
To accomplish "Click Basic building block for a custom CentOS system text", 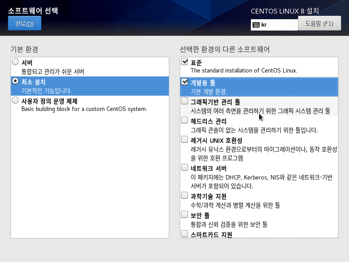I will [x=84, y=109].
